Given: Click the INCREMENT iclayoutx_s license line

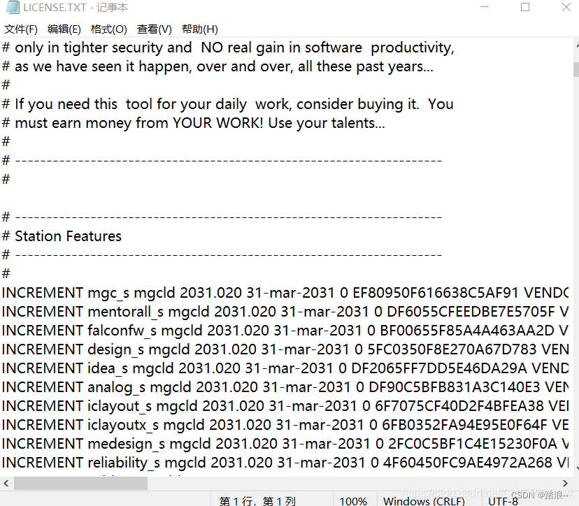Looking at the screenshot, I should click(x=285, y=425).
